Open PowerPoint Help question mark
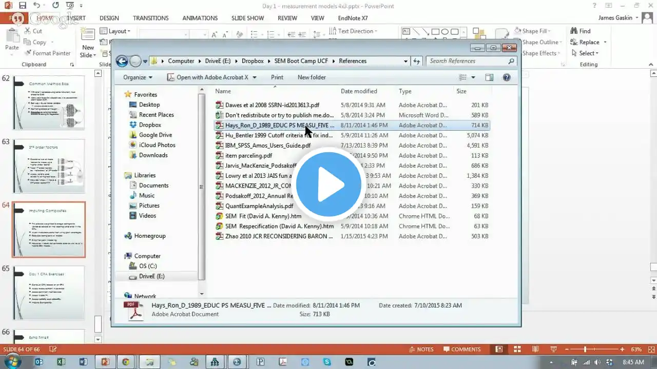Image resolution: width=657 pixels, height=369 pixels. [593, 6]
